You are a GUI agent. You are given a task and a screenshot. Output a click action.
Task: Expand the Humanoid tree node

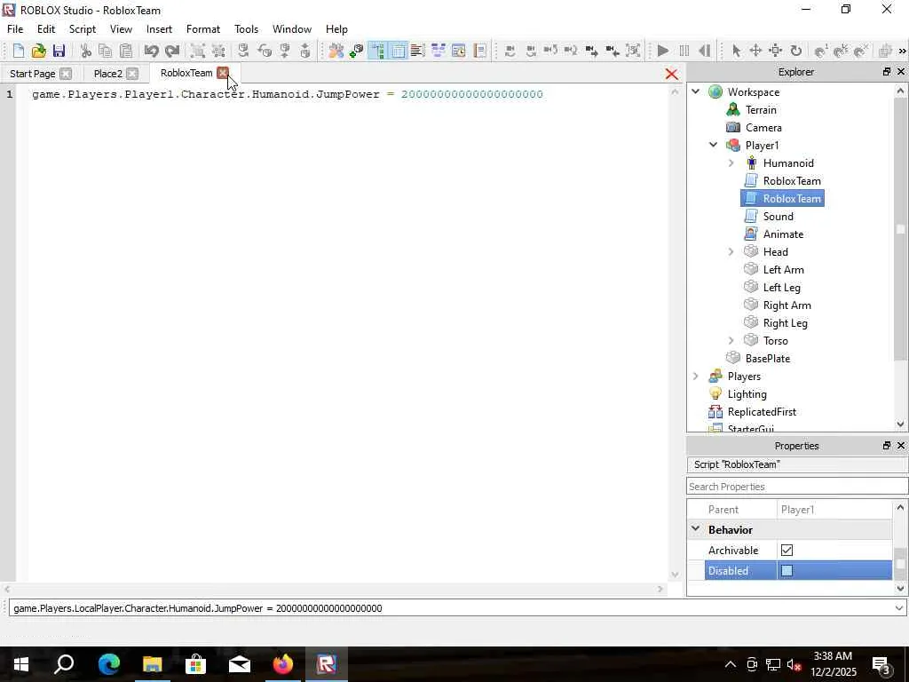pos(731,163)
